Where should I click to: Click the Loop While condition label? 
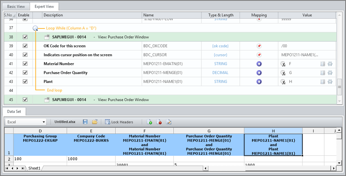pyautogui.click(x=71, y=28)
